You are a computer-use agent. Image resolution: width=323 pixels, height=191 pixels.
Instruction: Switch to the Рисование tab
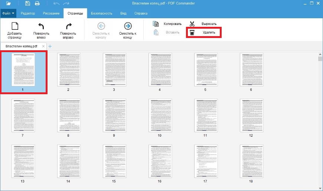(51, 13)
